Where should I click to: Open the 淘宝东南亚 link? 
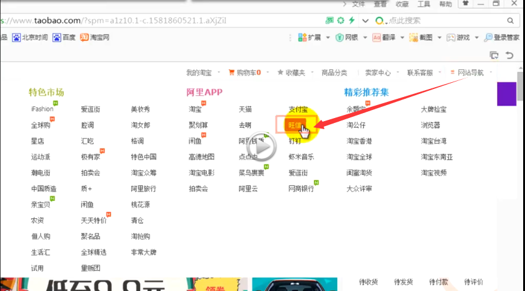point(436,157)
